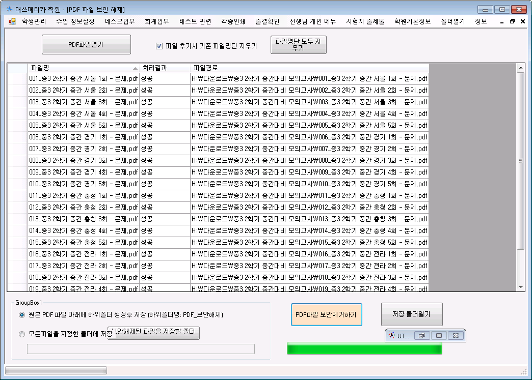
Task: Click the bottom horizontal scrollbar thumb
Action: pos(56,370)
